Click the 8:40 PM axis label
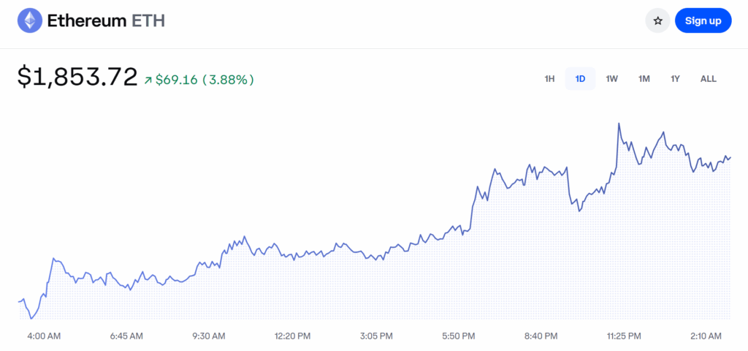 540,336
